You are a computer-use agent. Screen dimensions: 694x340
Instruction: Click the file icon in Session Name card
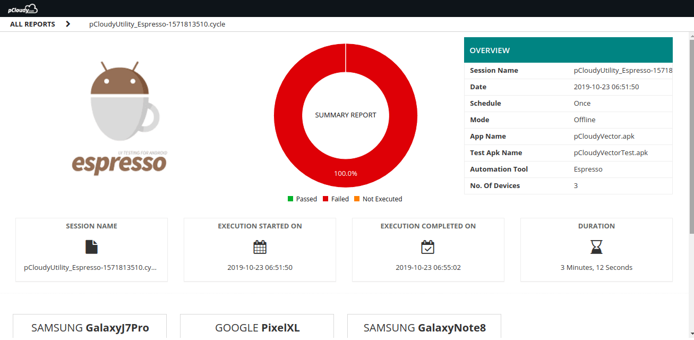click(92, 247)
